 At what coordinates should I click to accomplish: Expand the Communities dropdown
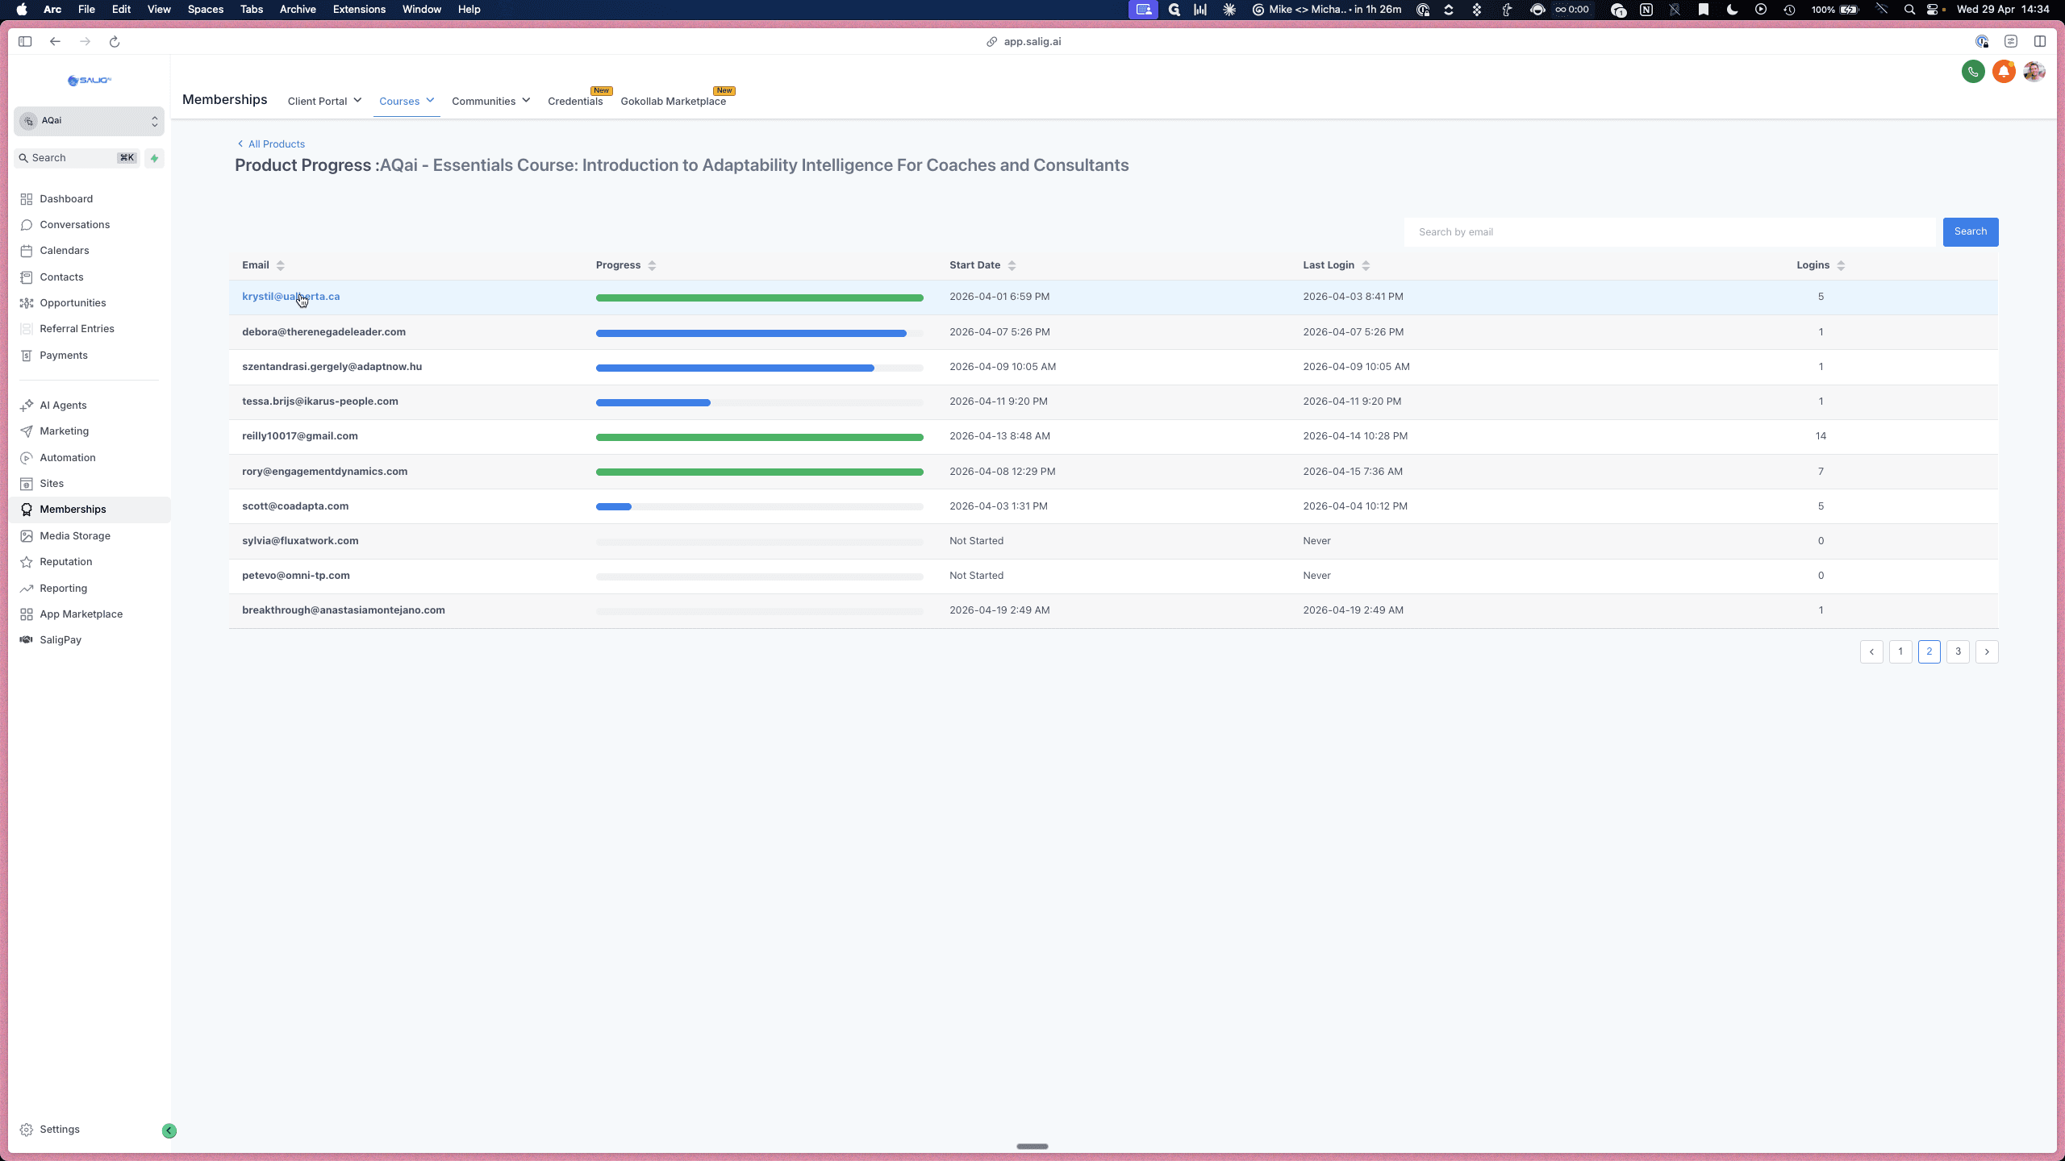[x=490, y=101]
